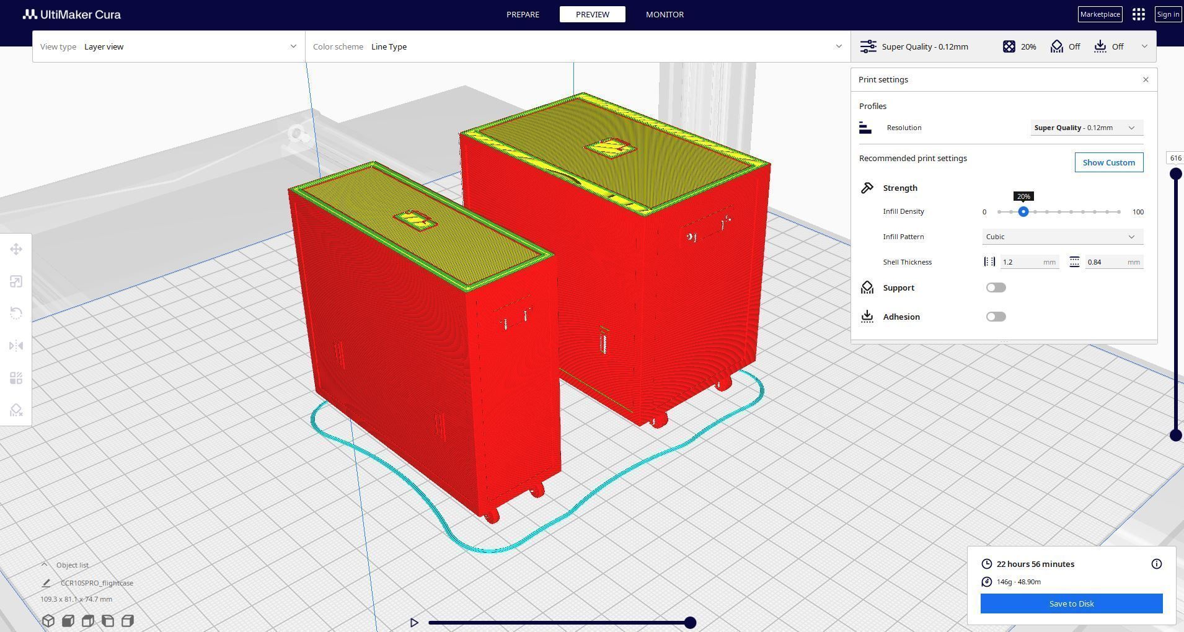Click the Support section icon

pyautogui.click(x=867, y=287)
